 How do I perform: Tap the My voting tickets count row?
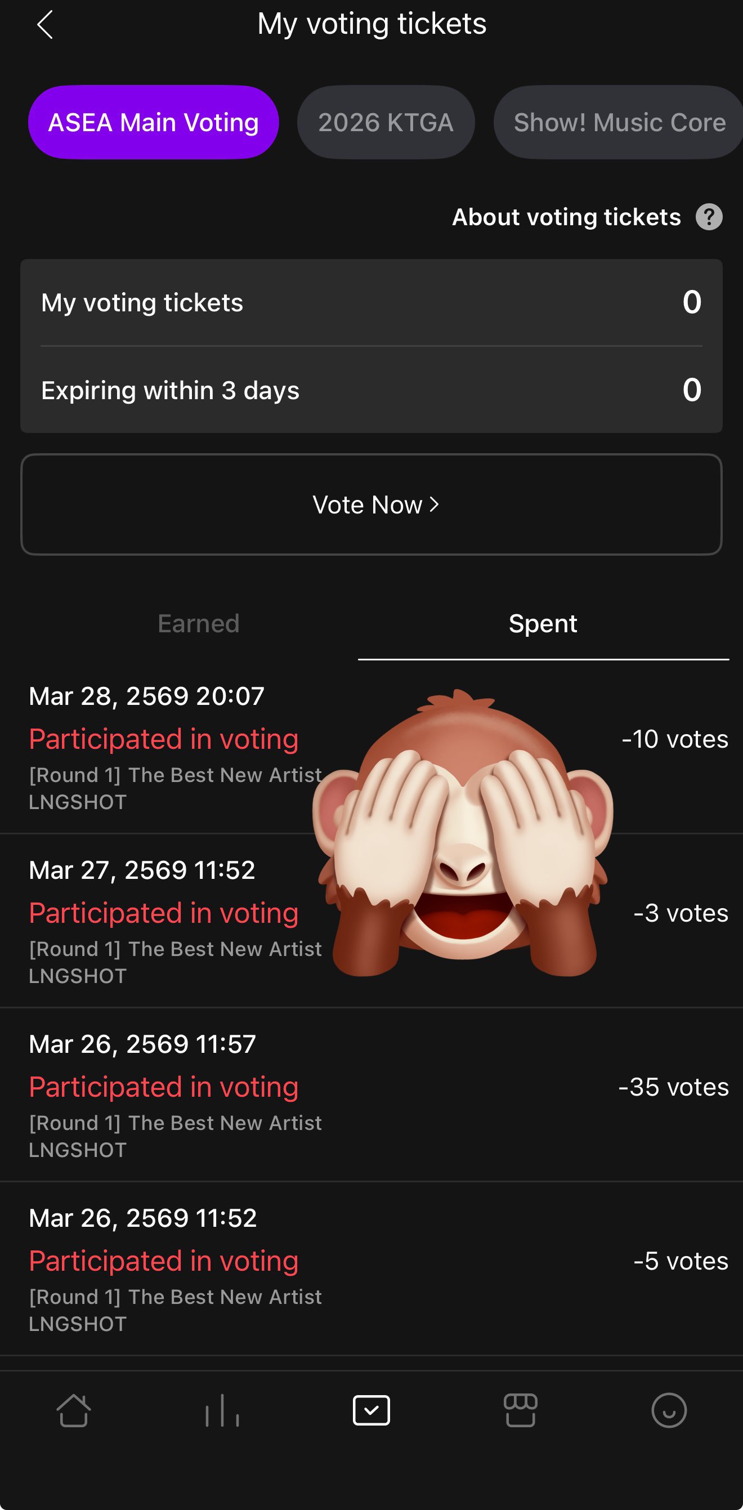[x=371, y=302]
